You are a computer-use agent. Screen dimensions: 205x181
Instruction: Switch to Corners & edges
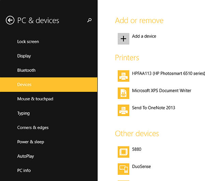pos(33,128)
